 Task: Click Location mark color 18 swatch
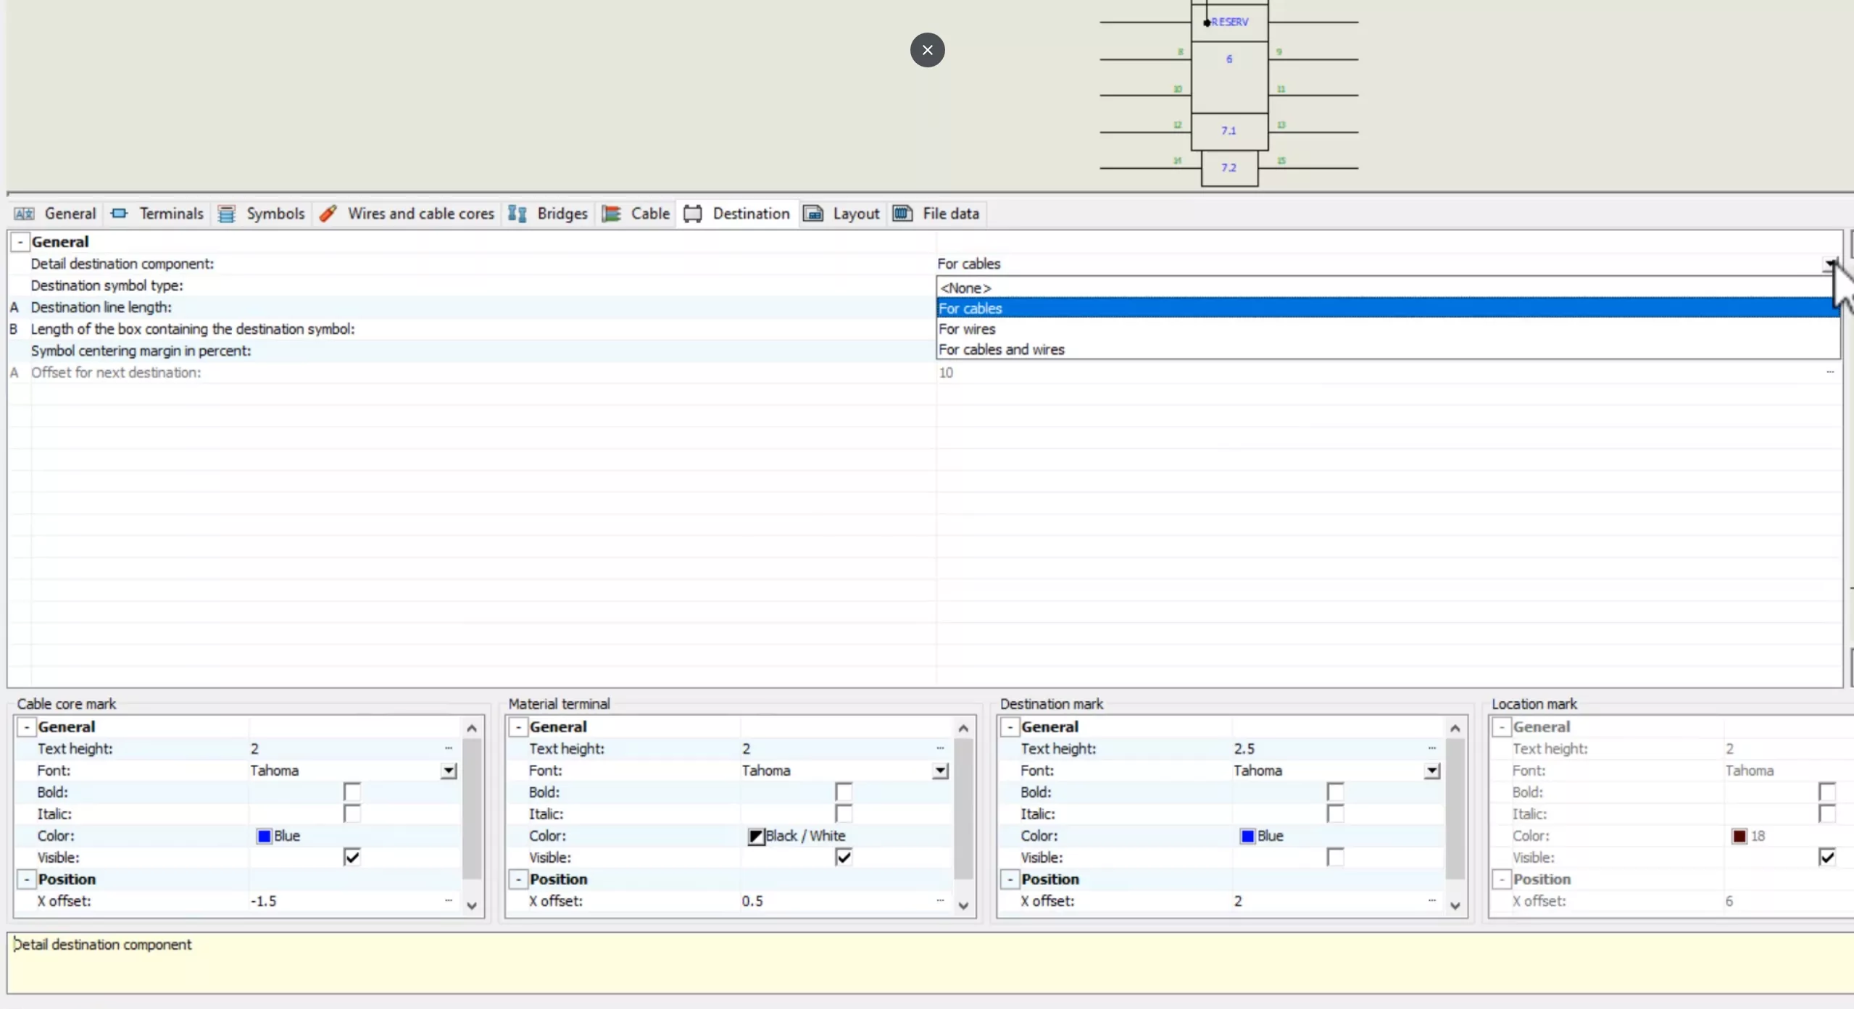(1739, 836)
